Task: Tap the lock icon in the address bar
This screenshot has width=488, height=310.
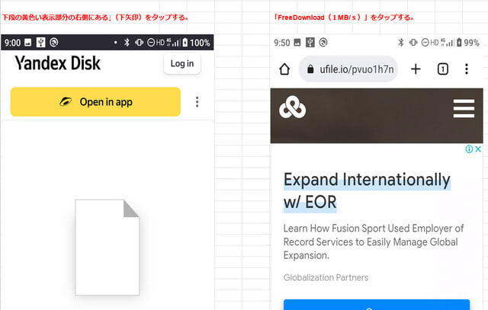Action: click(310, 69)
